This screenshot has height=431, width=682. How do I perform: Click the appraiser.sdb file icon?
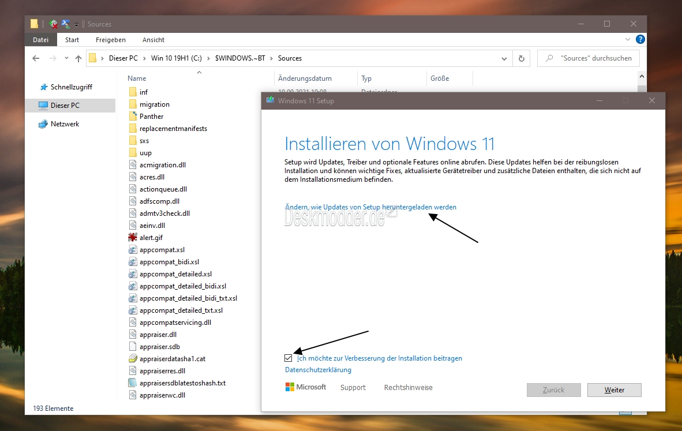(x=133, y=347)
